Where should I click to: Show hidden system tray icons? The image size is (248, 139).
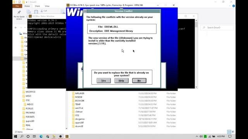pyautogui.click(x=197, y=136)
